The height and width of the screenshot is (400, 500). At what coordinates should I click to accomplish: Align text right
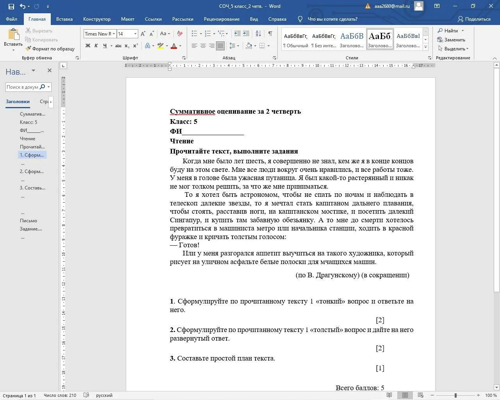click(211, 46)
